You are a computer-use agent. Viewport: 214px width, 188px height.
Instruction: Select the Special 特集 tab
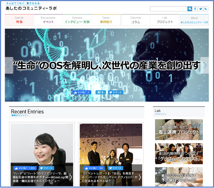pos(19,20)
